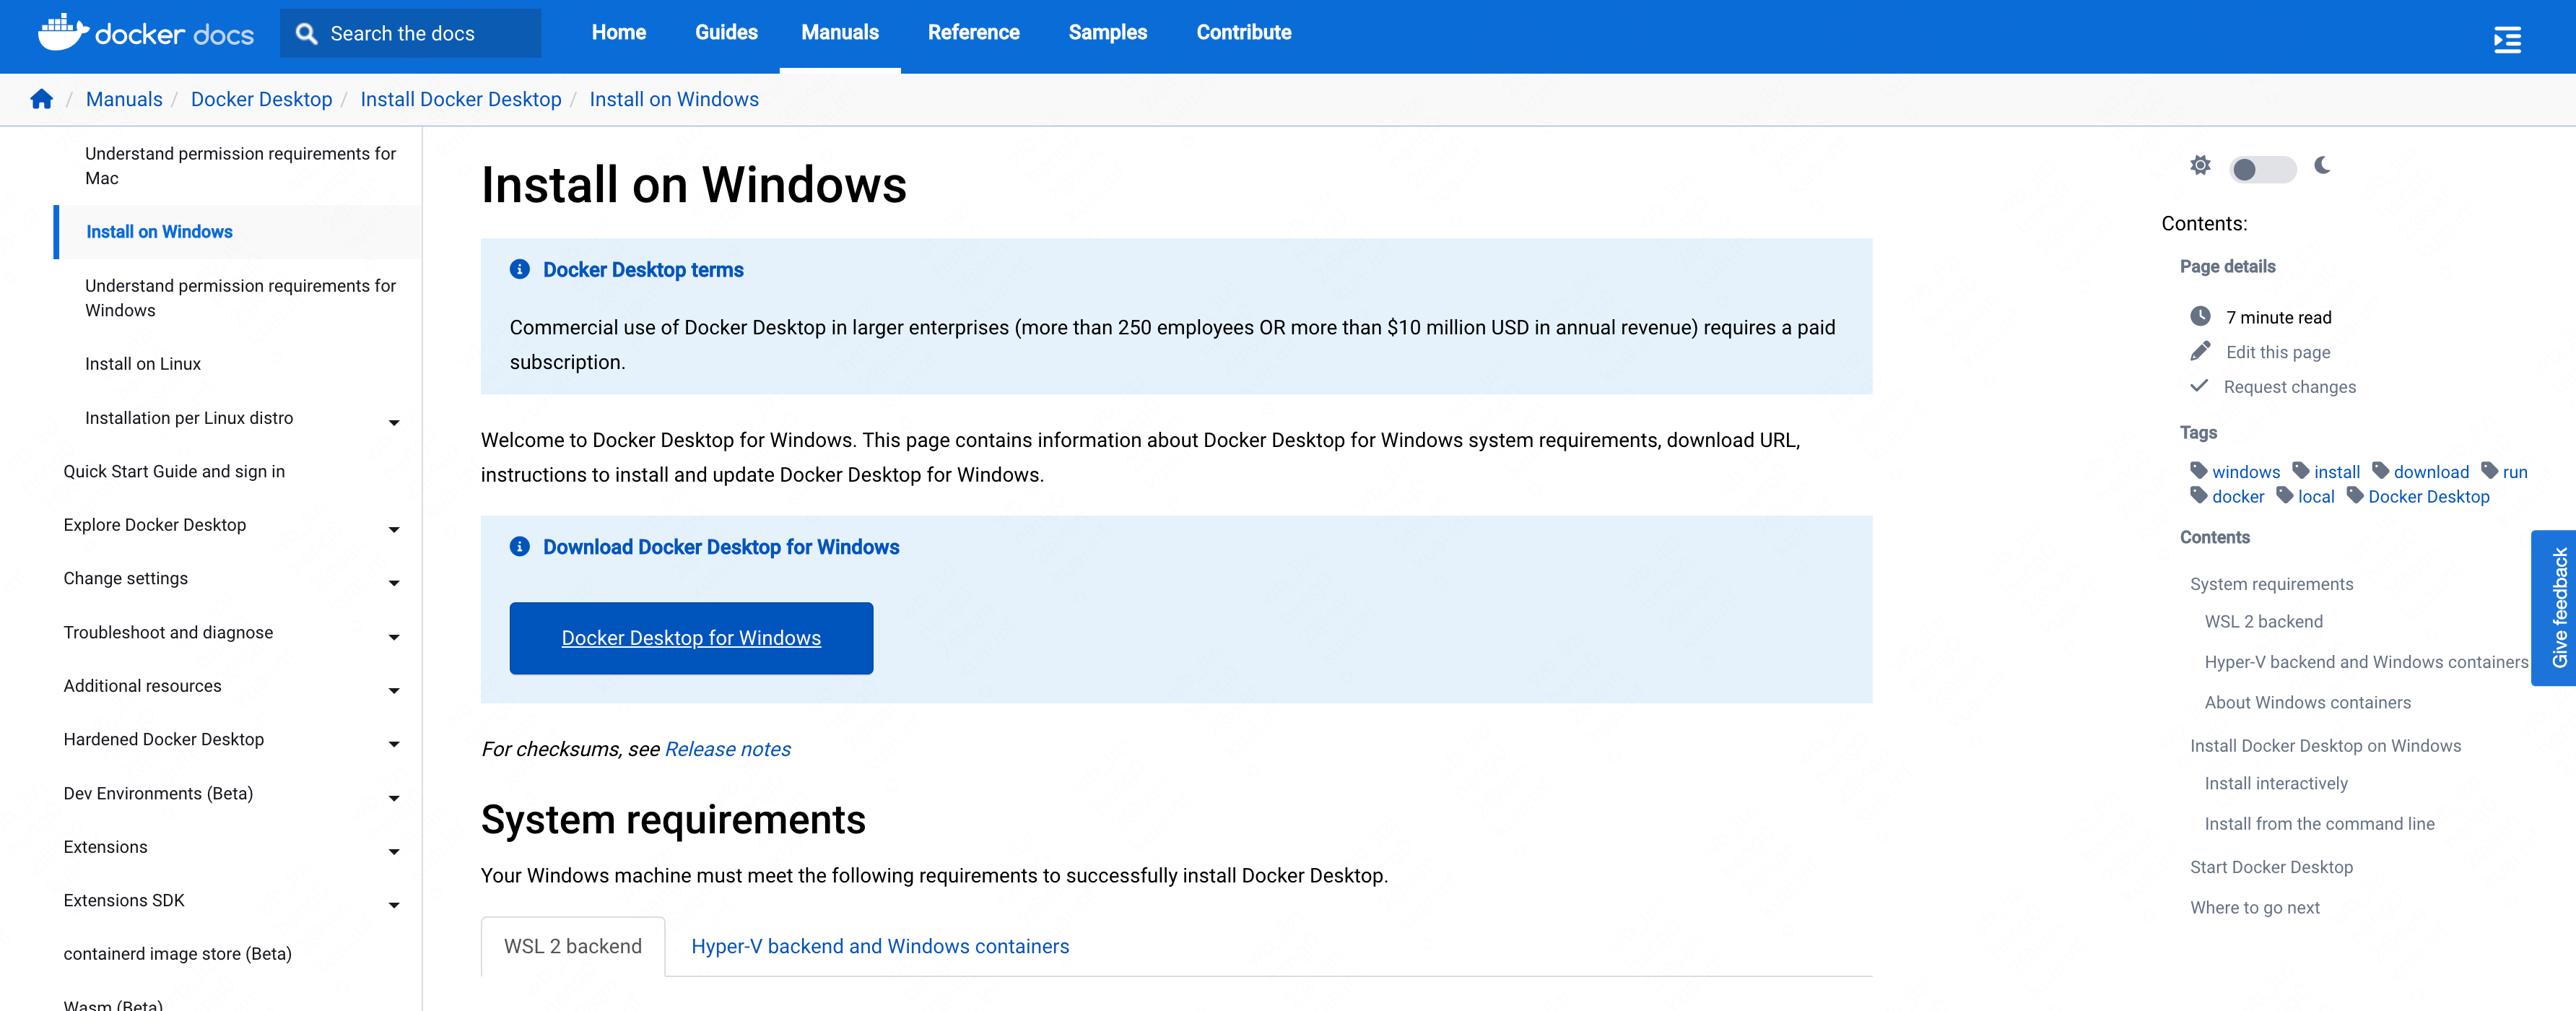
Task: Select the WSL 2 backend tab
Action: pos(573,946)
